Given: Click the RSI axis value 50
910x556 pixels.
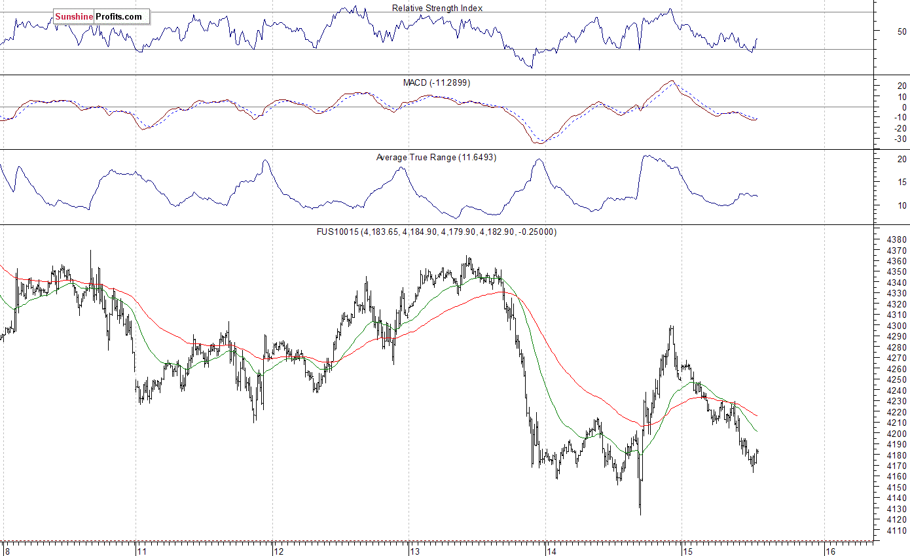Looking at the screenshot, I should (901, 31).
